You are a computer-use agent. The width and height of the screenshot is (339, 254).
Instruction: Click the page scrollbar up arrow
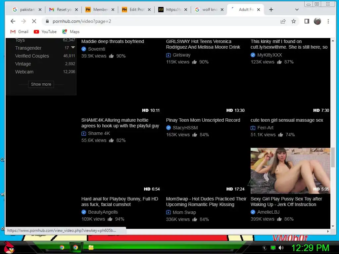333,41
